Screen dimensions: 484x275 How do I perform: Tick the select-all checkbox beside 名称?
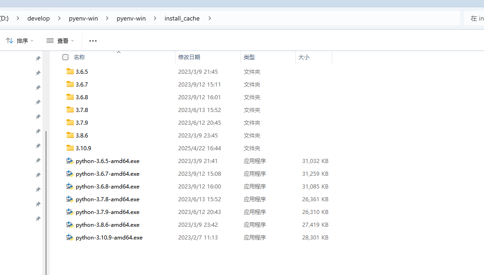[66, 57]
